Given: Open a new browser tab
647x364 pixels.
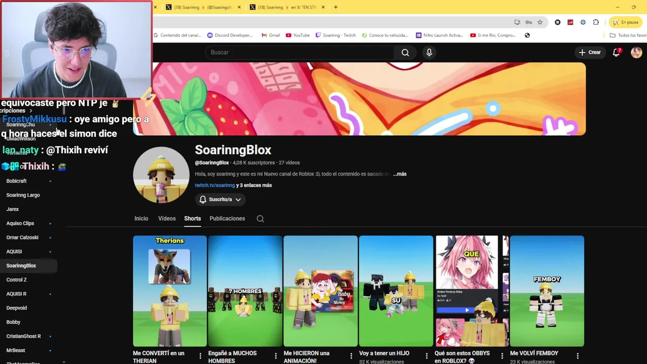Looking at the screenshot, I should (336, 7).
